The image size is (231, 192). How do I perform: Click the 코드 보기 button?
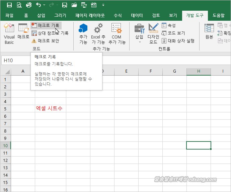[173, 33]
